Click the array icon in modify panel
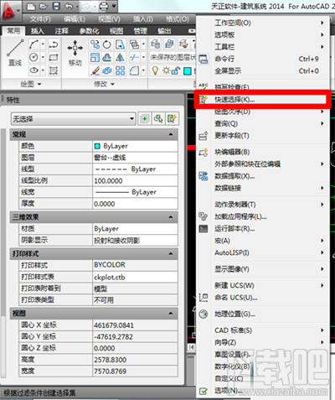The height and width of the screenshot is (400, 335). [x=120, y=70]
